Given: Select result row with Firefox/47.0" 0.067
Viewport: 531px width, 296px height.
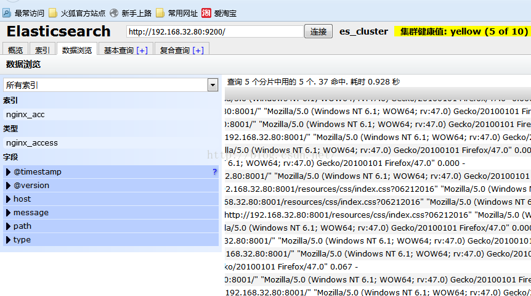Looking at the screenshot, I should tap(378, 267).
